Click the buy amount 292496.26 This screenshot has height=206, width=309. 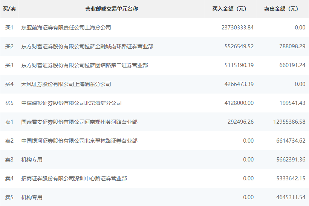(x=241, y=122)
